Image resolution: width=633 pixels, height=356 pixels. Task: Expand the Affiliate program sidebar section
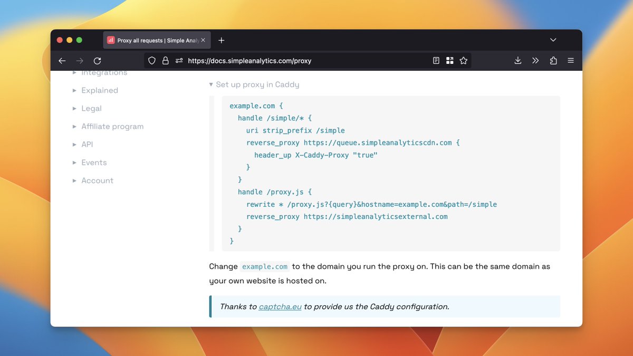tap(108, 127)
